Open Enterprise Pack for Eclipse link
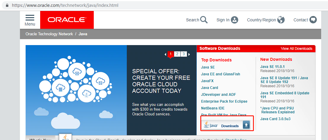Screen dimensions: 328x140 tap(224, 101)
